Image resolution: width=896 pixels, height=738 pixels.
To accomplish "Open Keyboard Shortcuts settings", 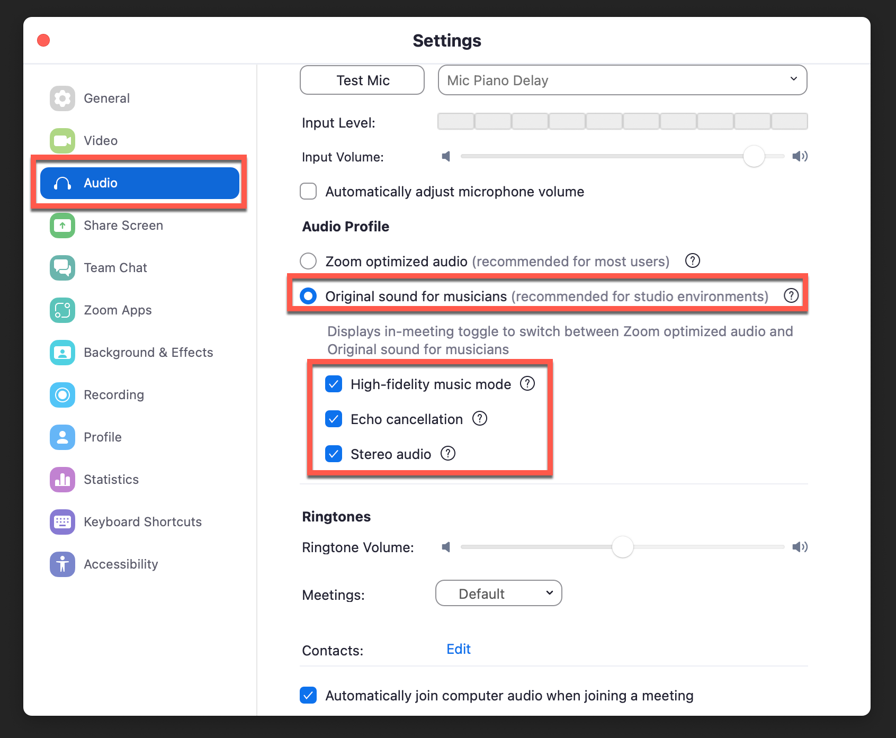I will point(140,522).
